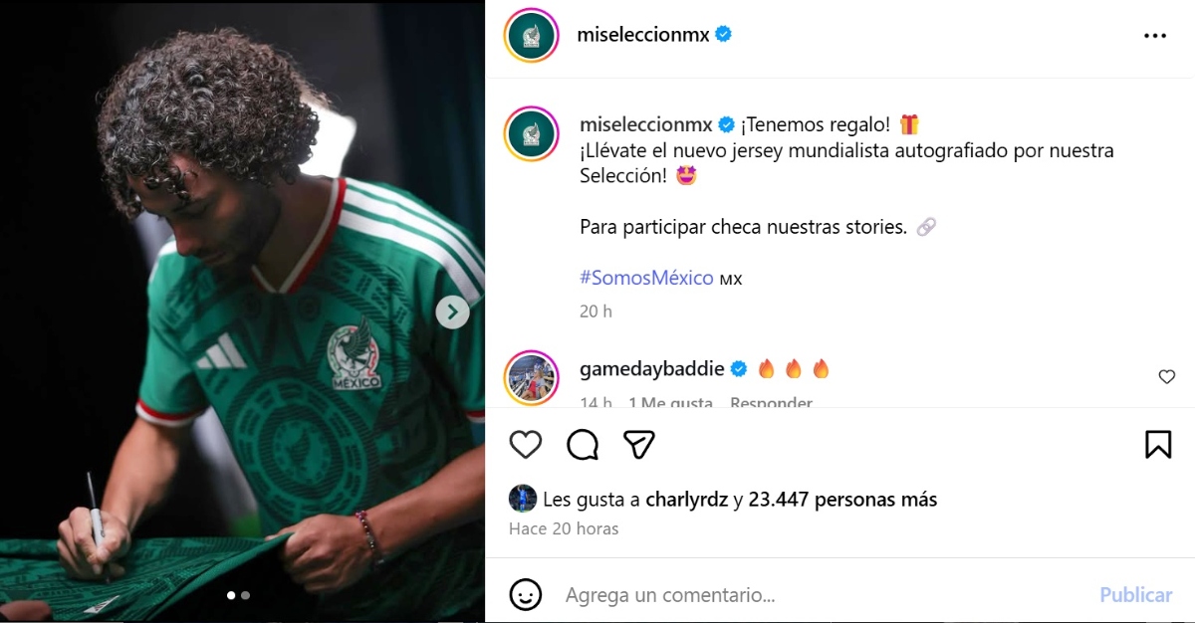Screen dimensions: 1195x623
Task: Open miseleccionmx profile avatar in header
Action: [x=532, y=36]
